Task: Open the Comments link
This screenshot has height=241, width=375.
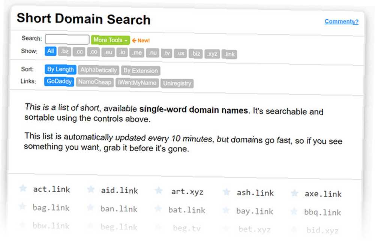Action: pos(341,21)
